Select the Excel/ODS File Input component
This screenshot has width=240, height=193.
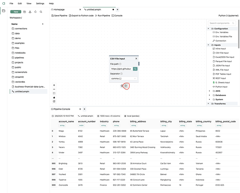click(x=223, y=57)
